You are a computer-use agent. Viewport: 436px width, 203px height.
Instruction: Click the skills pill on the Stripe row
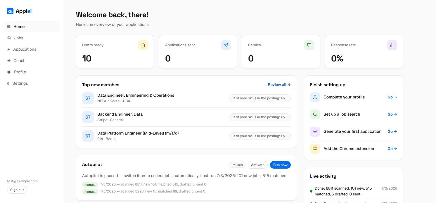pos(260,117)
